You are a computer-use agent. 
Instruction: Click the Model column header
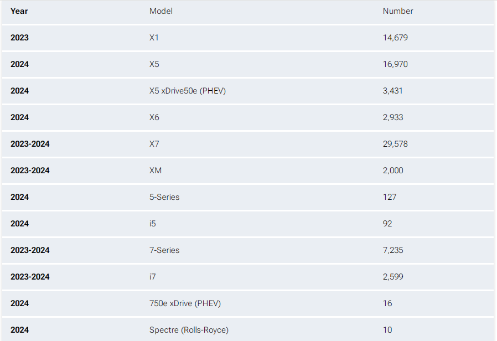coord(161,11)
